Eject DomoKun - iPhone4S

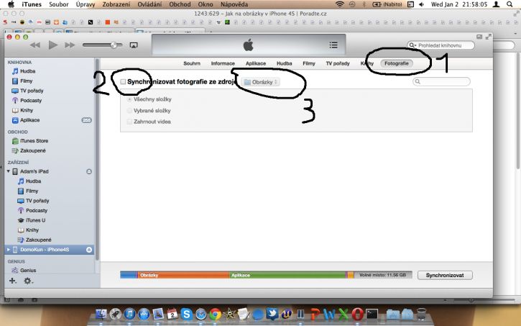(89, 250)
